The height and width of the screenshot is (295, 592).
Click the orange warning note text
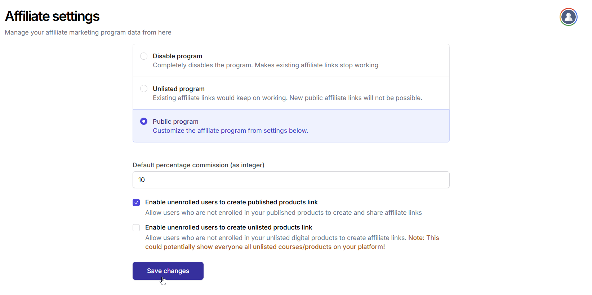[265, 247]
